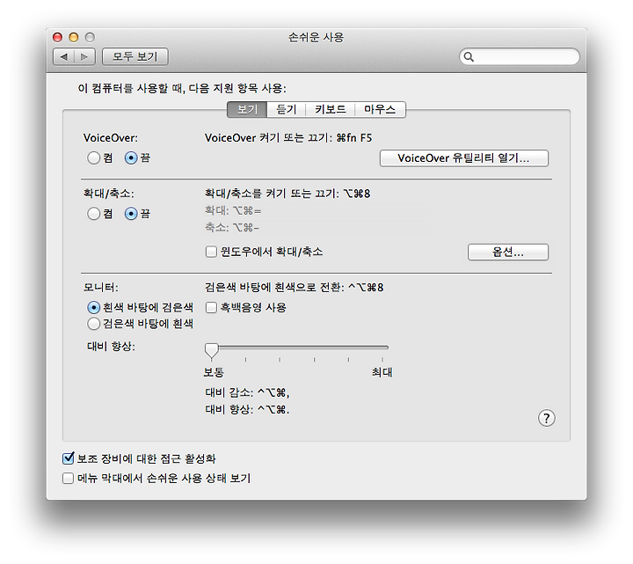Click the red close window button

(58, 38)
